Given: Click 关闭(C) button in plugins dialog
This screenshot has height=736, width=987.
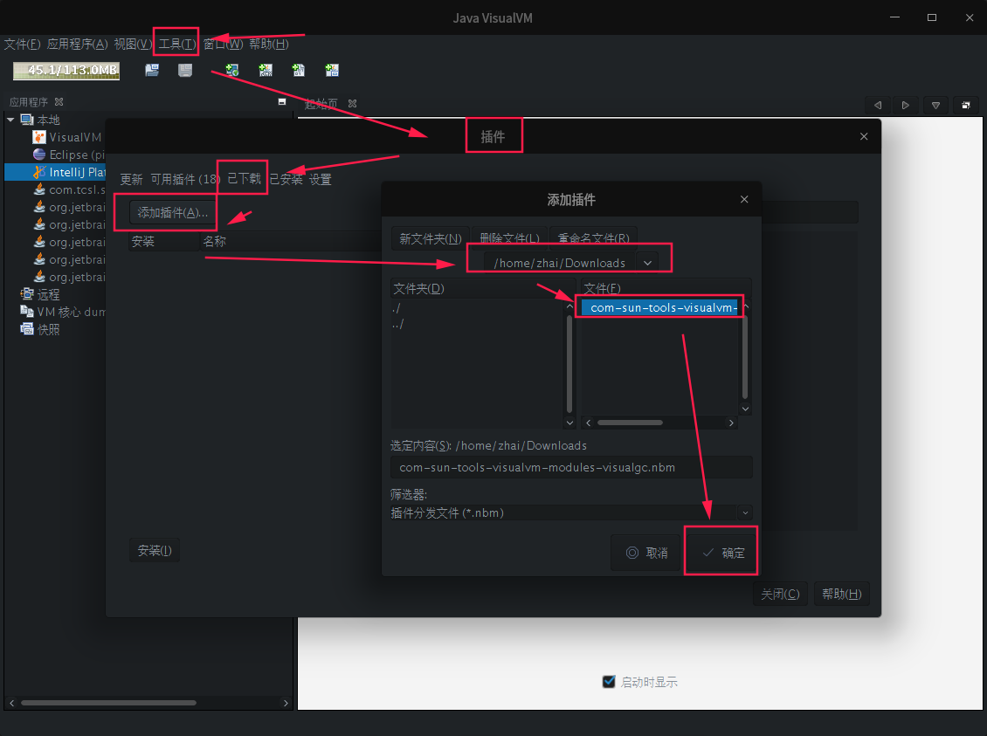Looking at the screenshot, I should coord(780,594).
